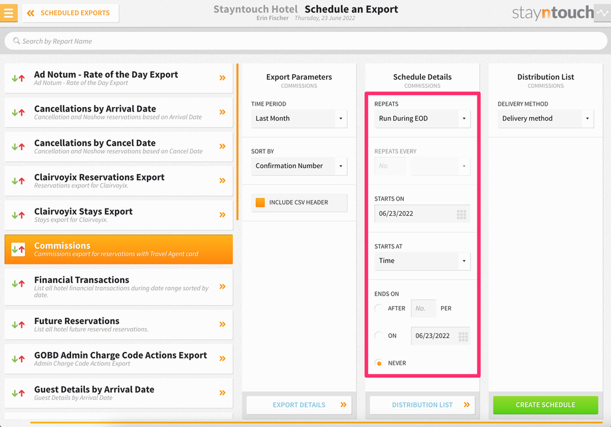Toggle Include CSV Header checkbox
Image resolution: width=611 pixels, height=427 pixels.
coord(260,203)
